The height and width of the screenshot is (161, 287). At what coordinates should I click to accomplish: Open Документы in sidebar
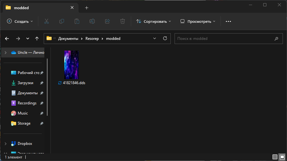click(x=24, y=93)
